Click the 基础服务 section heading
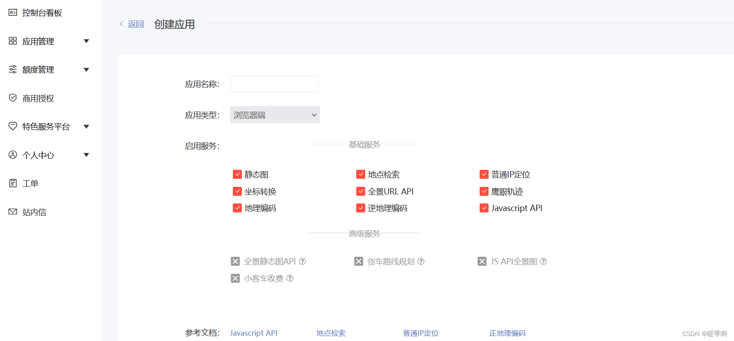This screenshot has height=341, width=734. tap(364, 144)
